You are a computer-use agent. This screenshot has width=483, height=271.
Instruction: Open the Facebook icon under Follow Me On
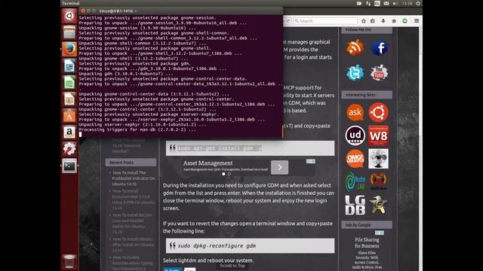pyautogui.click(x=379, y=48)
